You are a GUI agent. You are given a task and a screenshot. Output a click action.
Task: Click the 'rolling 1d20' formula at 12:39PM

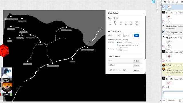(178, 79)
